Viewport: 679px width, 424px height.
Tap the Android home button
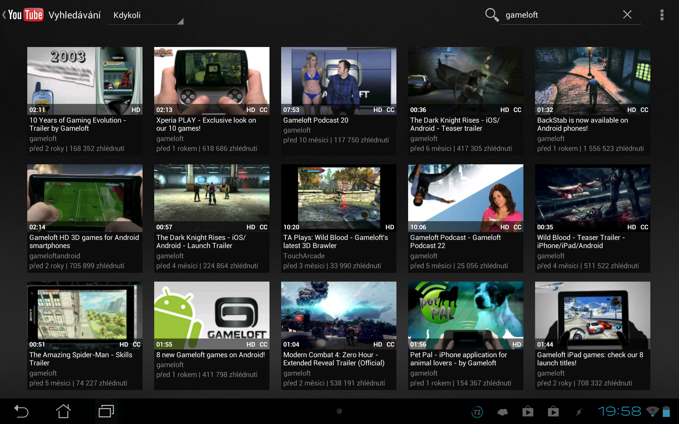pyautogui.click(x=64, y=411)
